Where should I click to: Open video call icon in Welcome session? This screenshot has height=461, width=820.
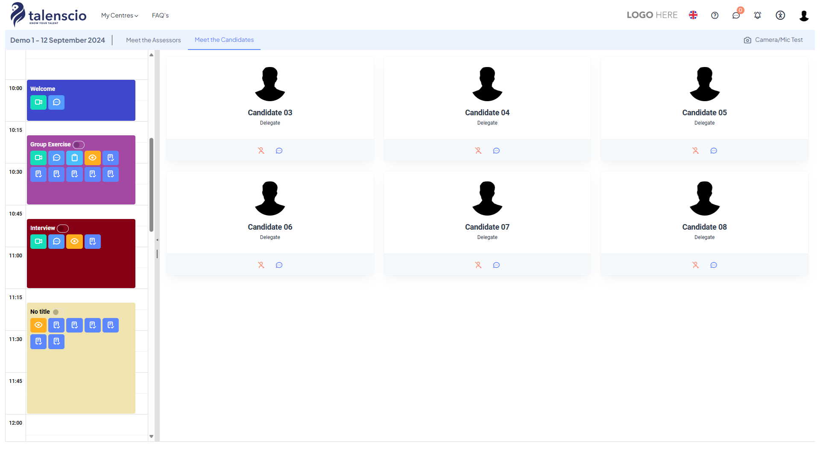point(38,102)
